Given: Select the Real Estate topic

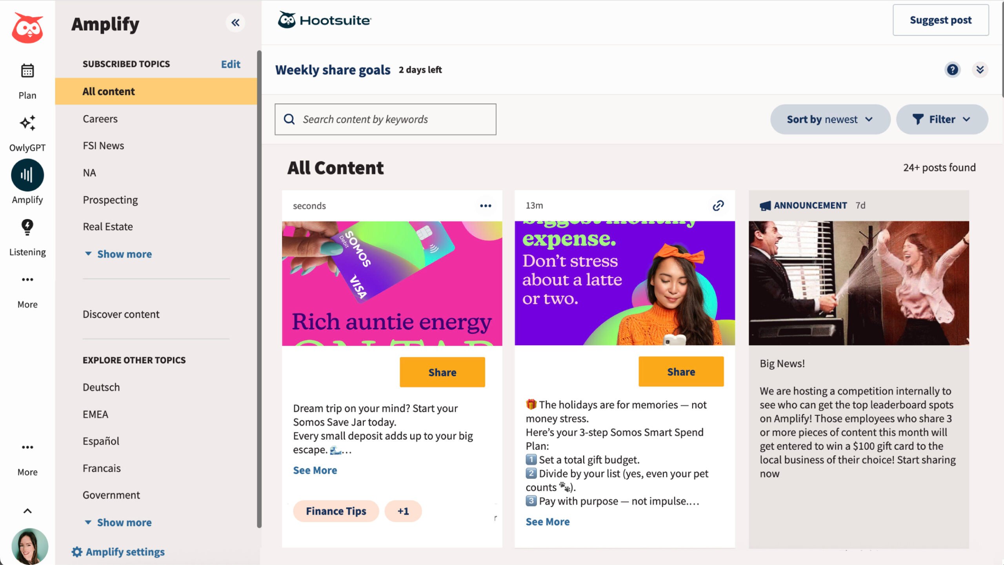Looking at the screenshot, I should (x=108, y=226).
